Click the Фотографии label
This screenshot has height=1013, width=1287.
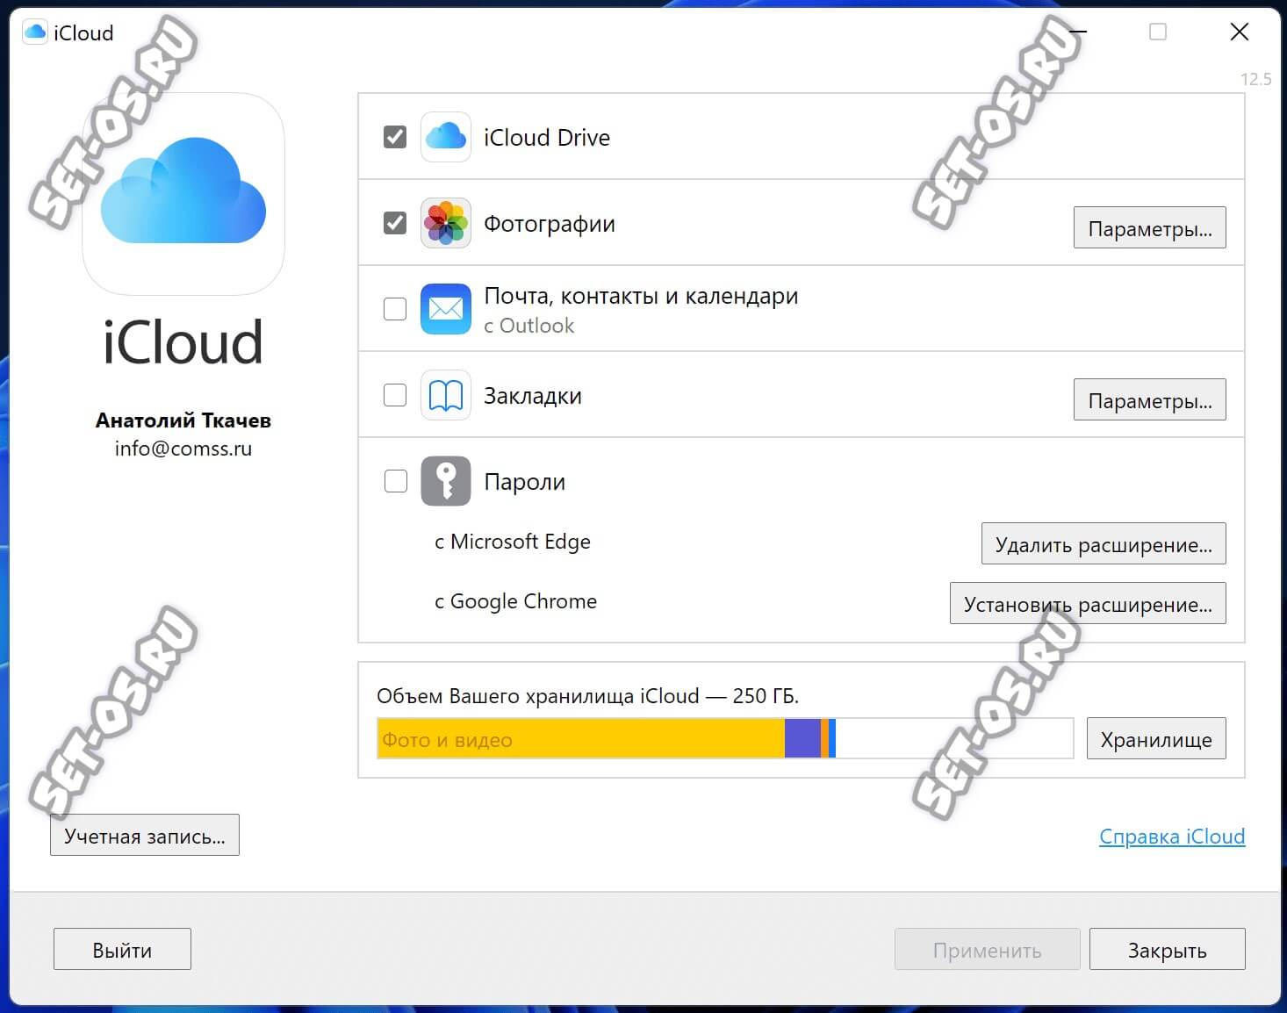550,224
